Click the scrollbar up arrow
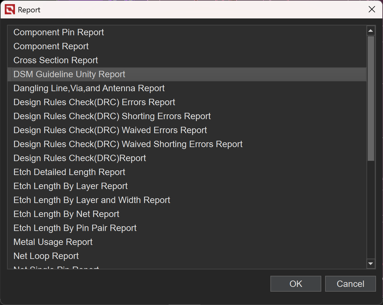 tap(371, 31)
